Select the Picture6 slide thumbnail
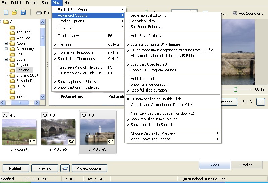 [58, 132]
